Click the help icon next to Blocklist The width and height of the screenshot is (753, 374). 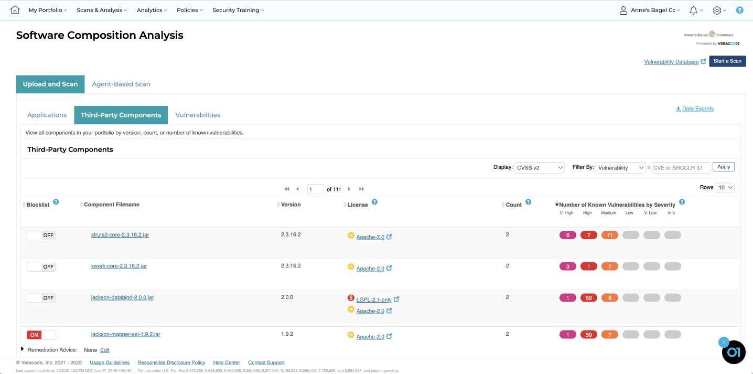pyautogui.click(x=56, y=202)
